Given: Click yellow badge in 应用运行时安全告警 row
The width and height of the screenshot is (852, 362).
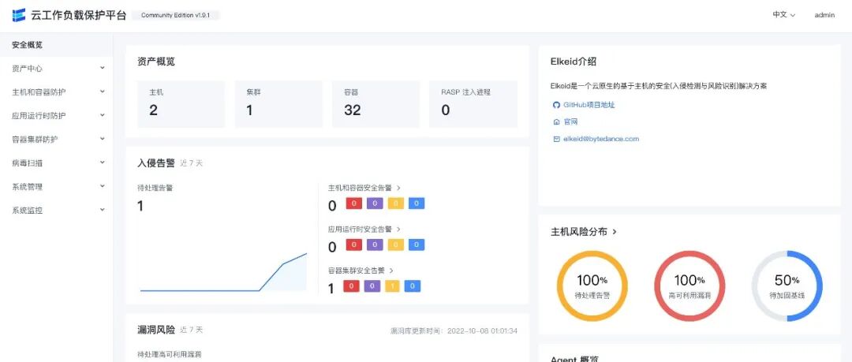Looking at the screenshot, I should pyautogui.click(x=395, y=245).
